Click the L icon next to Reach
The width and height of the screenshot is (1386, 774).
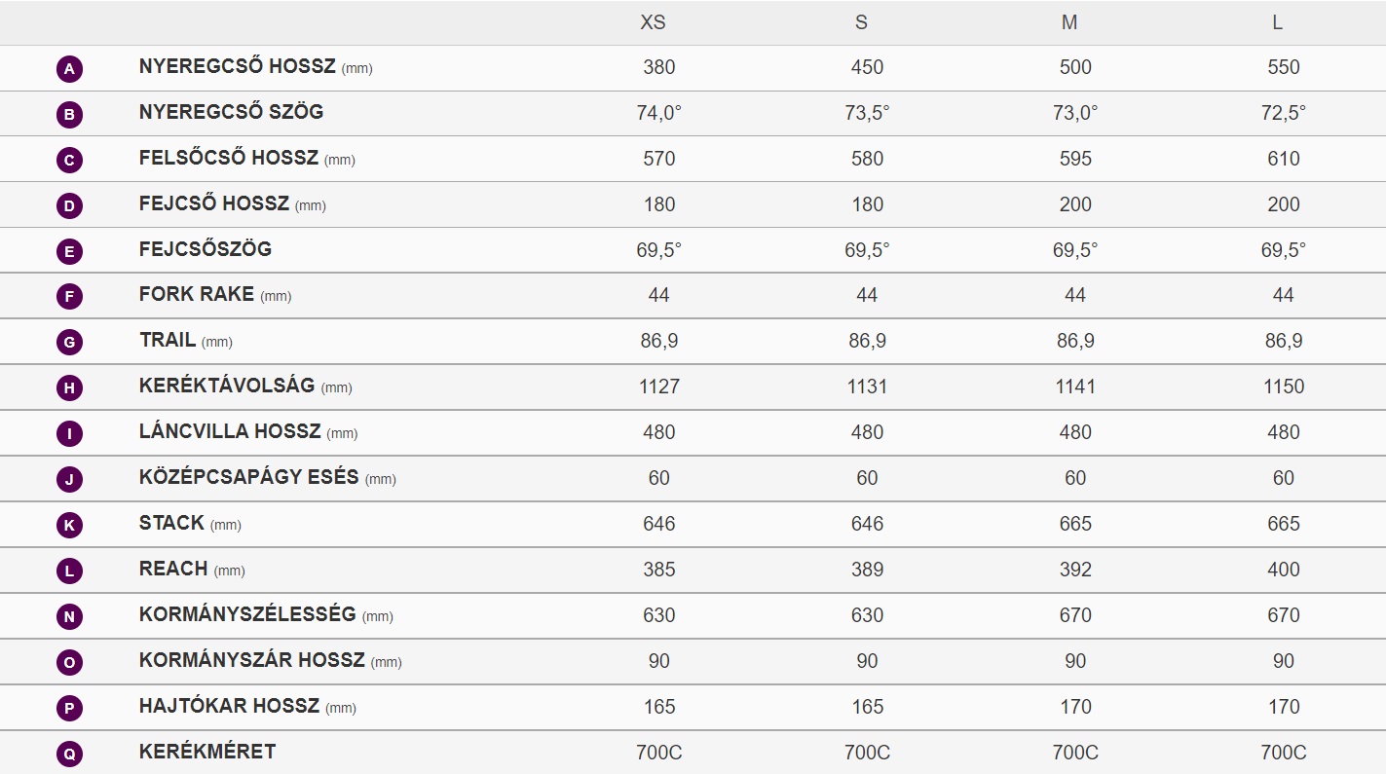point(69,571)
